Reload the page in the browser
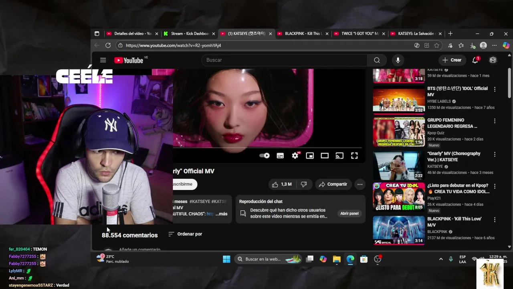The height and width of the screenshot is (289, 513). coord(108,45)
